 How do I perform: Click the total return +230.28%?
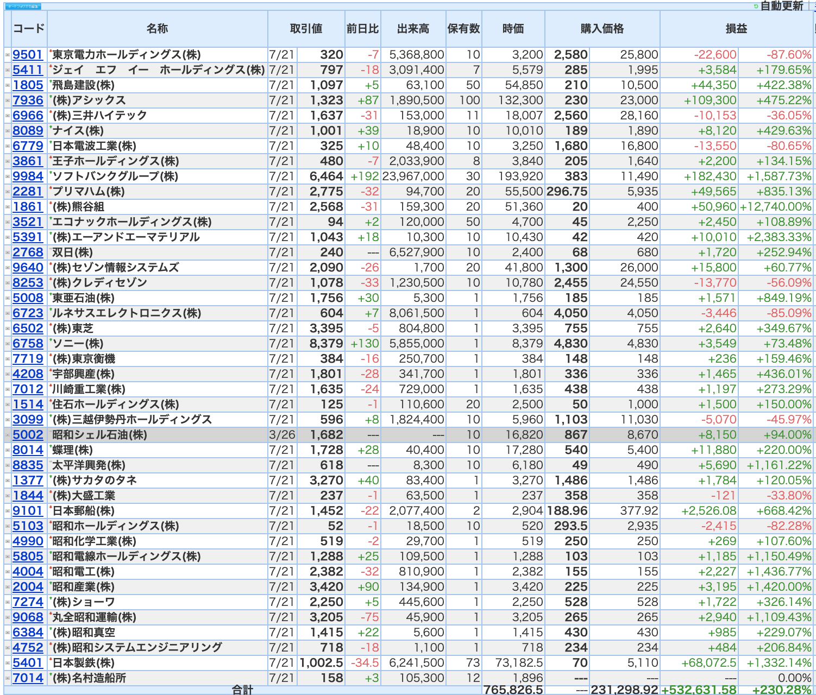click(x=782, y=690)
